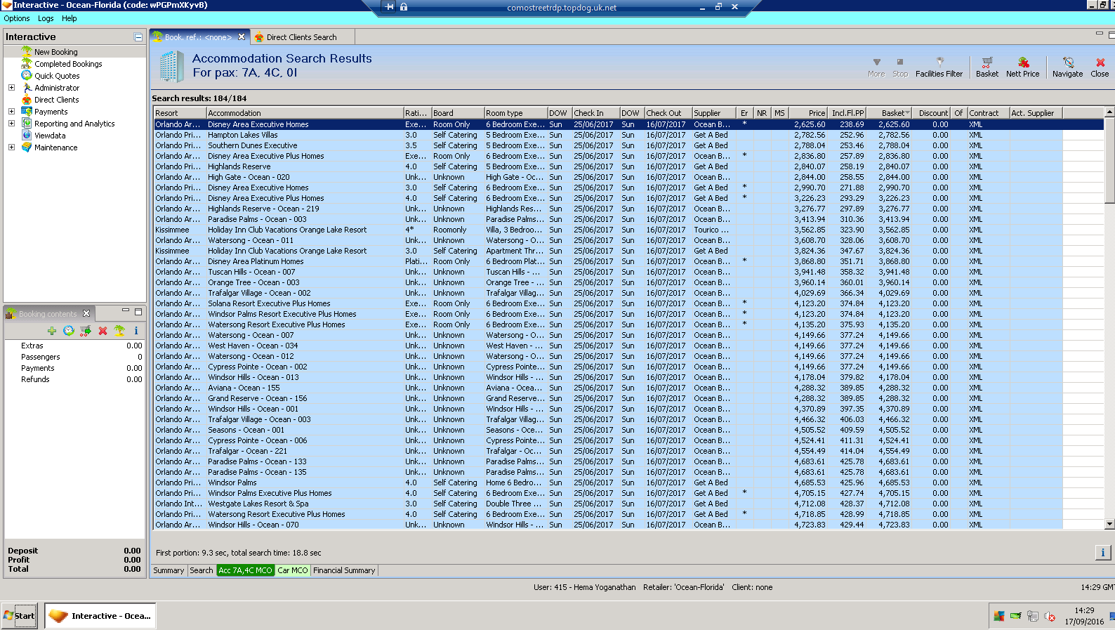Switch to the Summary bottom tab
The width and height of the screenshot is (1115, 630).
[169, 570]
